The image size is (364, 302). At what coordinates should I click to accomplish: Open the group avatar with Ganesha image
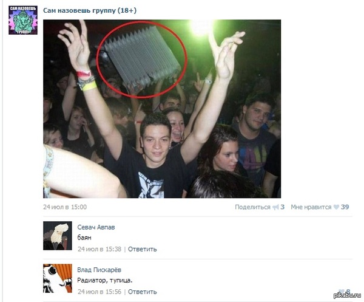click(23, 20)
